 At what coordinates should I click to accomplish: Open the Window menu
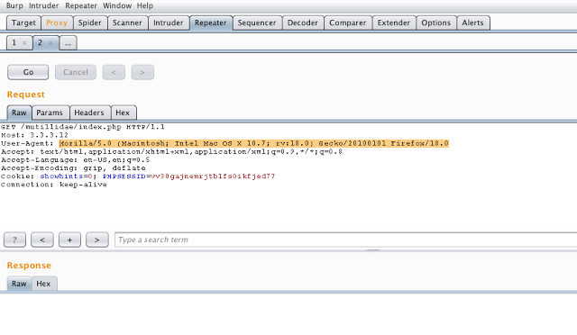pos(117,5)
